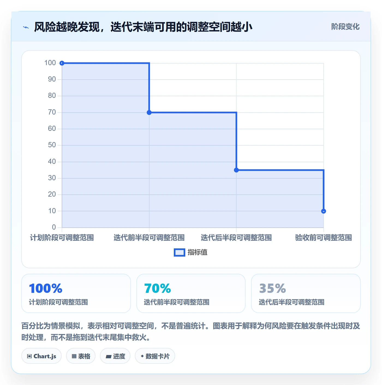Click the Chart.js tag chip

tap(41, 356)
